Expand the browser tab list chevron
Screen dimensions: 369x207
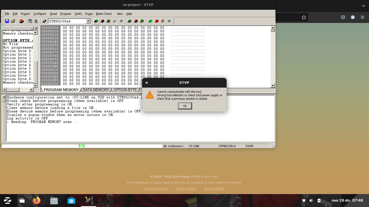[363, 6]
